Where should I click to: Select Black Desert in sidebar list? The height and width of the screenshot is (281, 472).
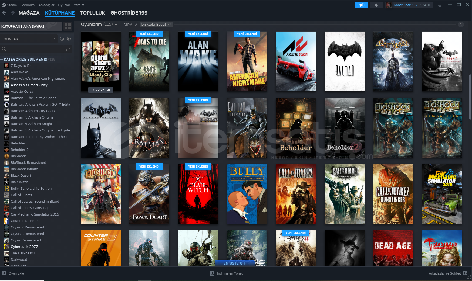pyautogui.click(x=37, y=175)
